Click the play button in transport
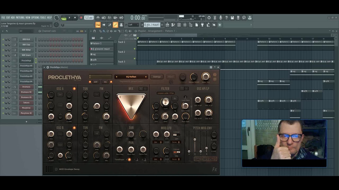The width and height of the screenshot is (339, 190). click(x=69, y=18)
